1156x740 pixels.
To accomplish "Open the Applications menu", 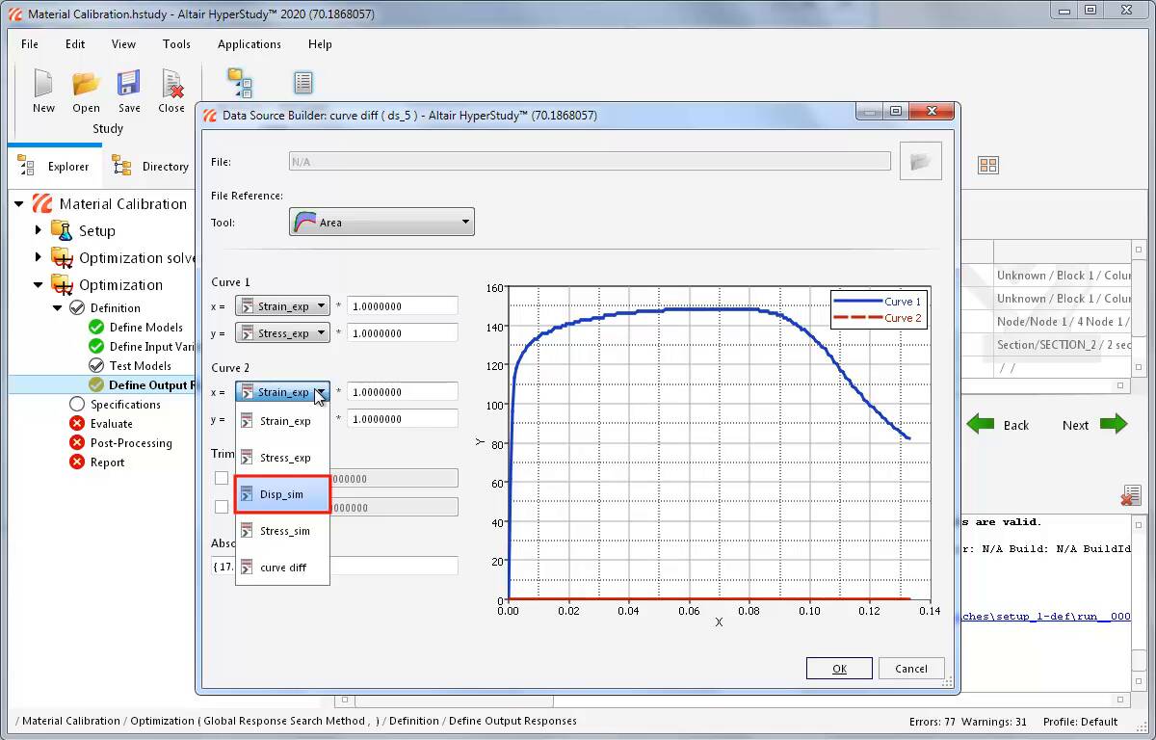I will click(x=250, y=44).
